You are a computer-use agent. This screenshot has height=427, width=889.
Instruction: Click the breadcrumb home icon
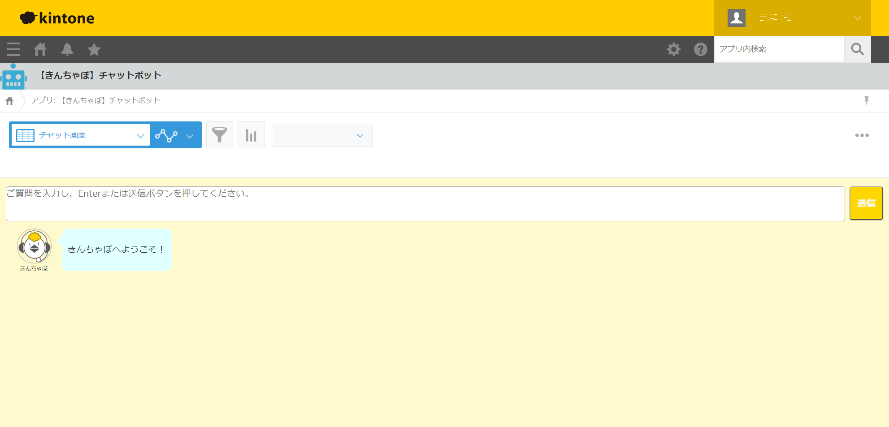pos(9,101)
